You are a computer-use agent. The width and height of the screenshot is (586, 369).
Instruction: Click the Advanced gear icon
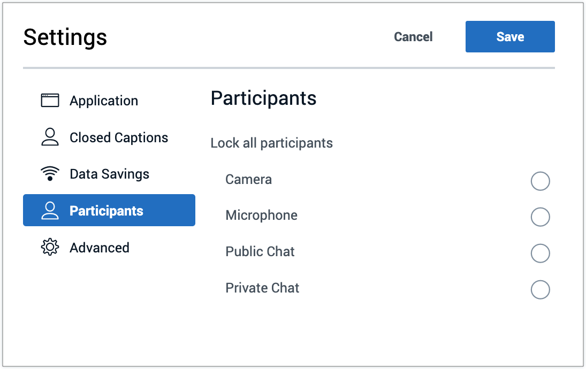(x=50, y=248)
